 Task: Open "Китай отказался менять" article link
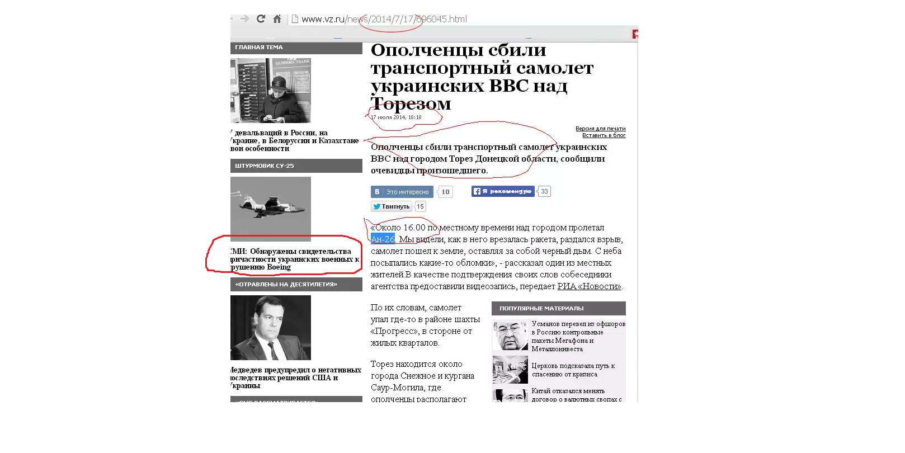click(x=577, y=395)
